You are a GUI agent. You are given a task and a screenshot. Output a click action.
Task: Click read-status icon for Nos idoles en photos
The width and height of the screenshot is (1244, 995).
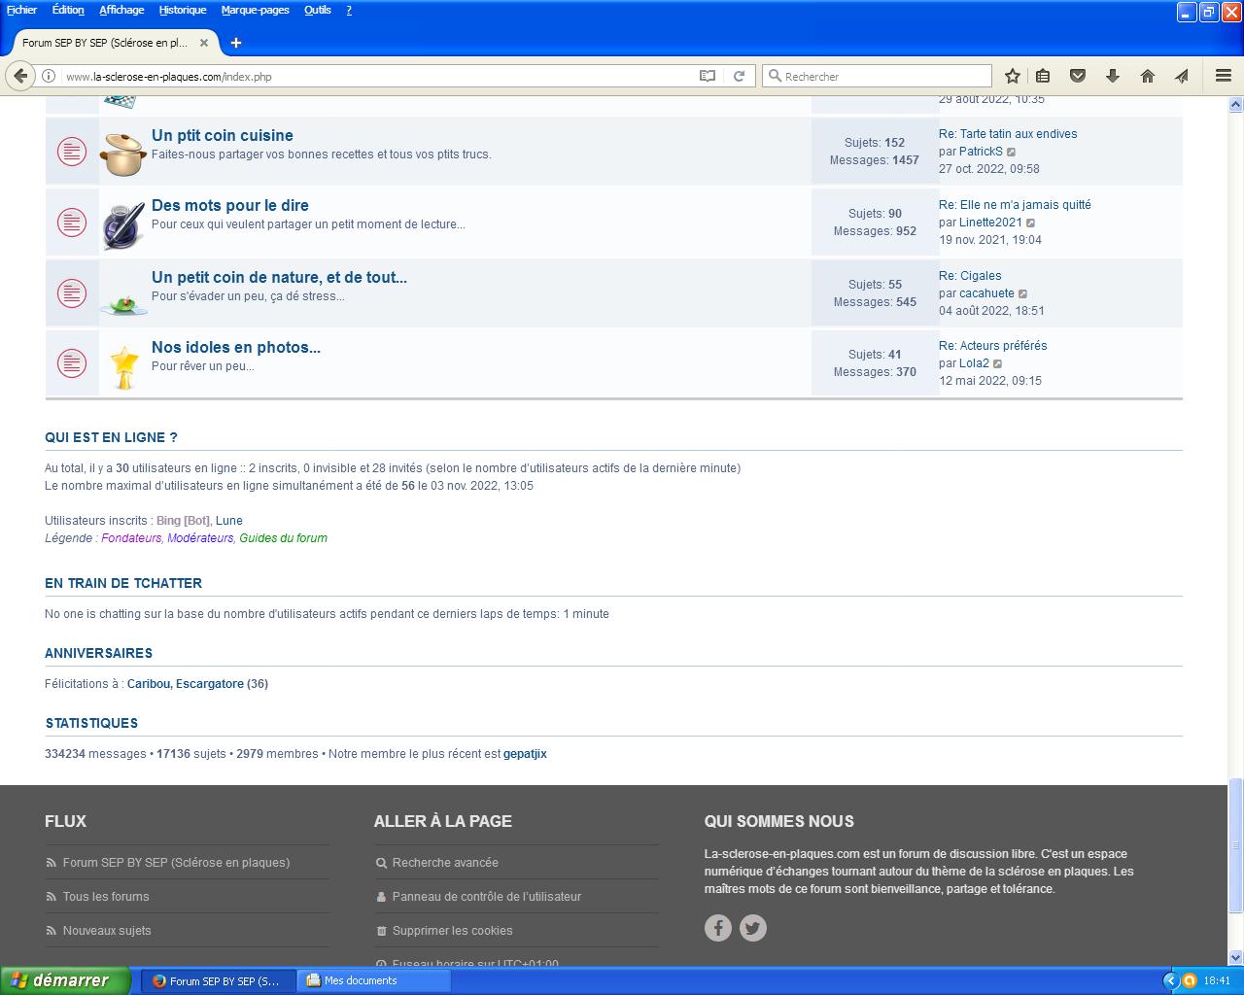72,362
